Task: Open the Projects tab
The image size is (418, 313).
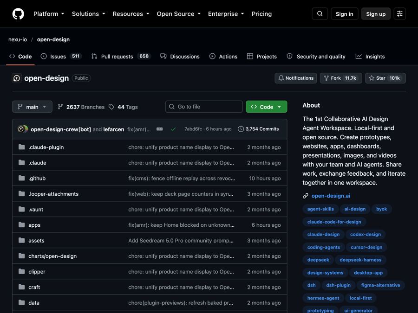Action: (x=262, y=57)
